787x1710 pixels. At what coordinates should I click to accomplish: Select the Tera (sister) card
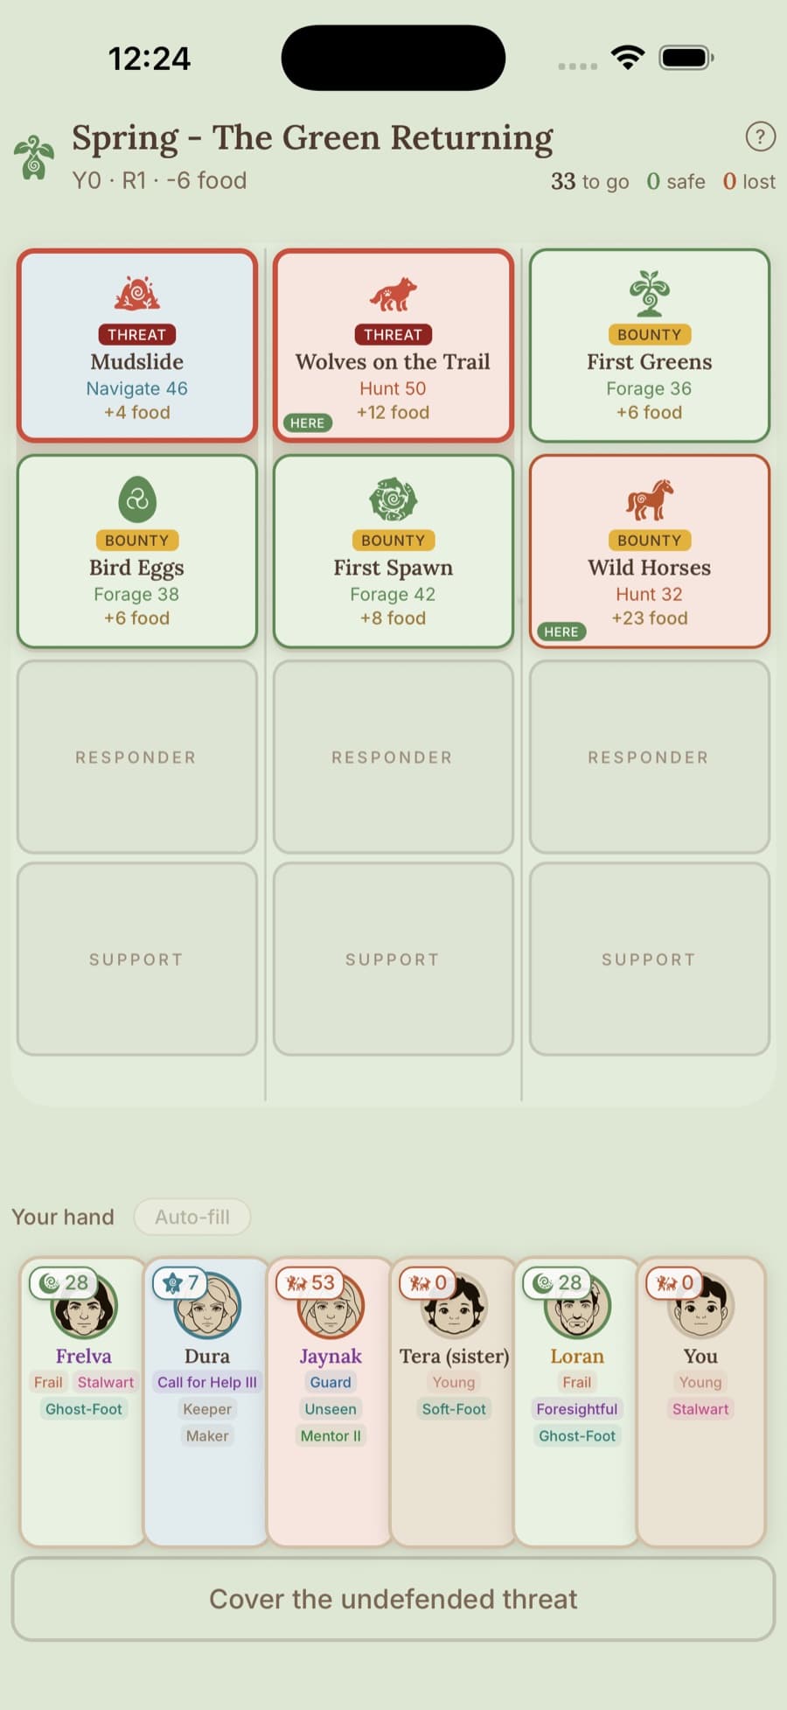[x=453, y=1400]
